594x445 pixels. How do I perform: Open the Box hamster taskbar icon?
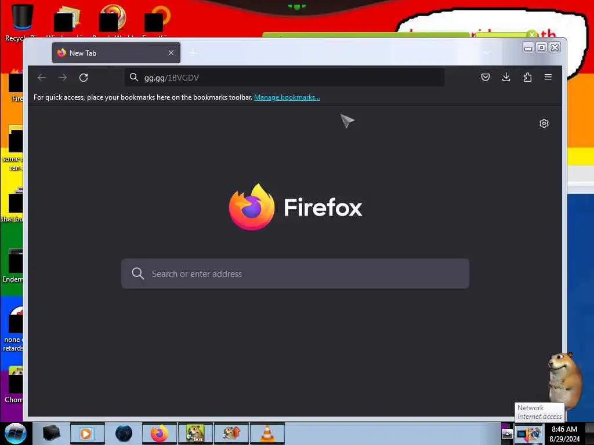point(195,433)
